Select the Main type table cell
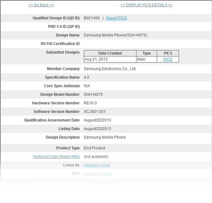The image size is (212, 203). tap(141, 59)
